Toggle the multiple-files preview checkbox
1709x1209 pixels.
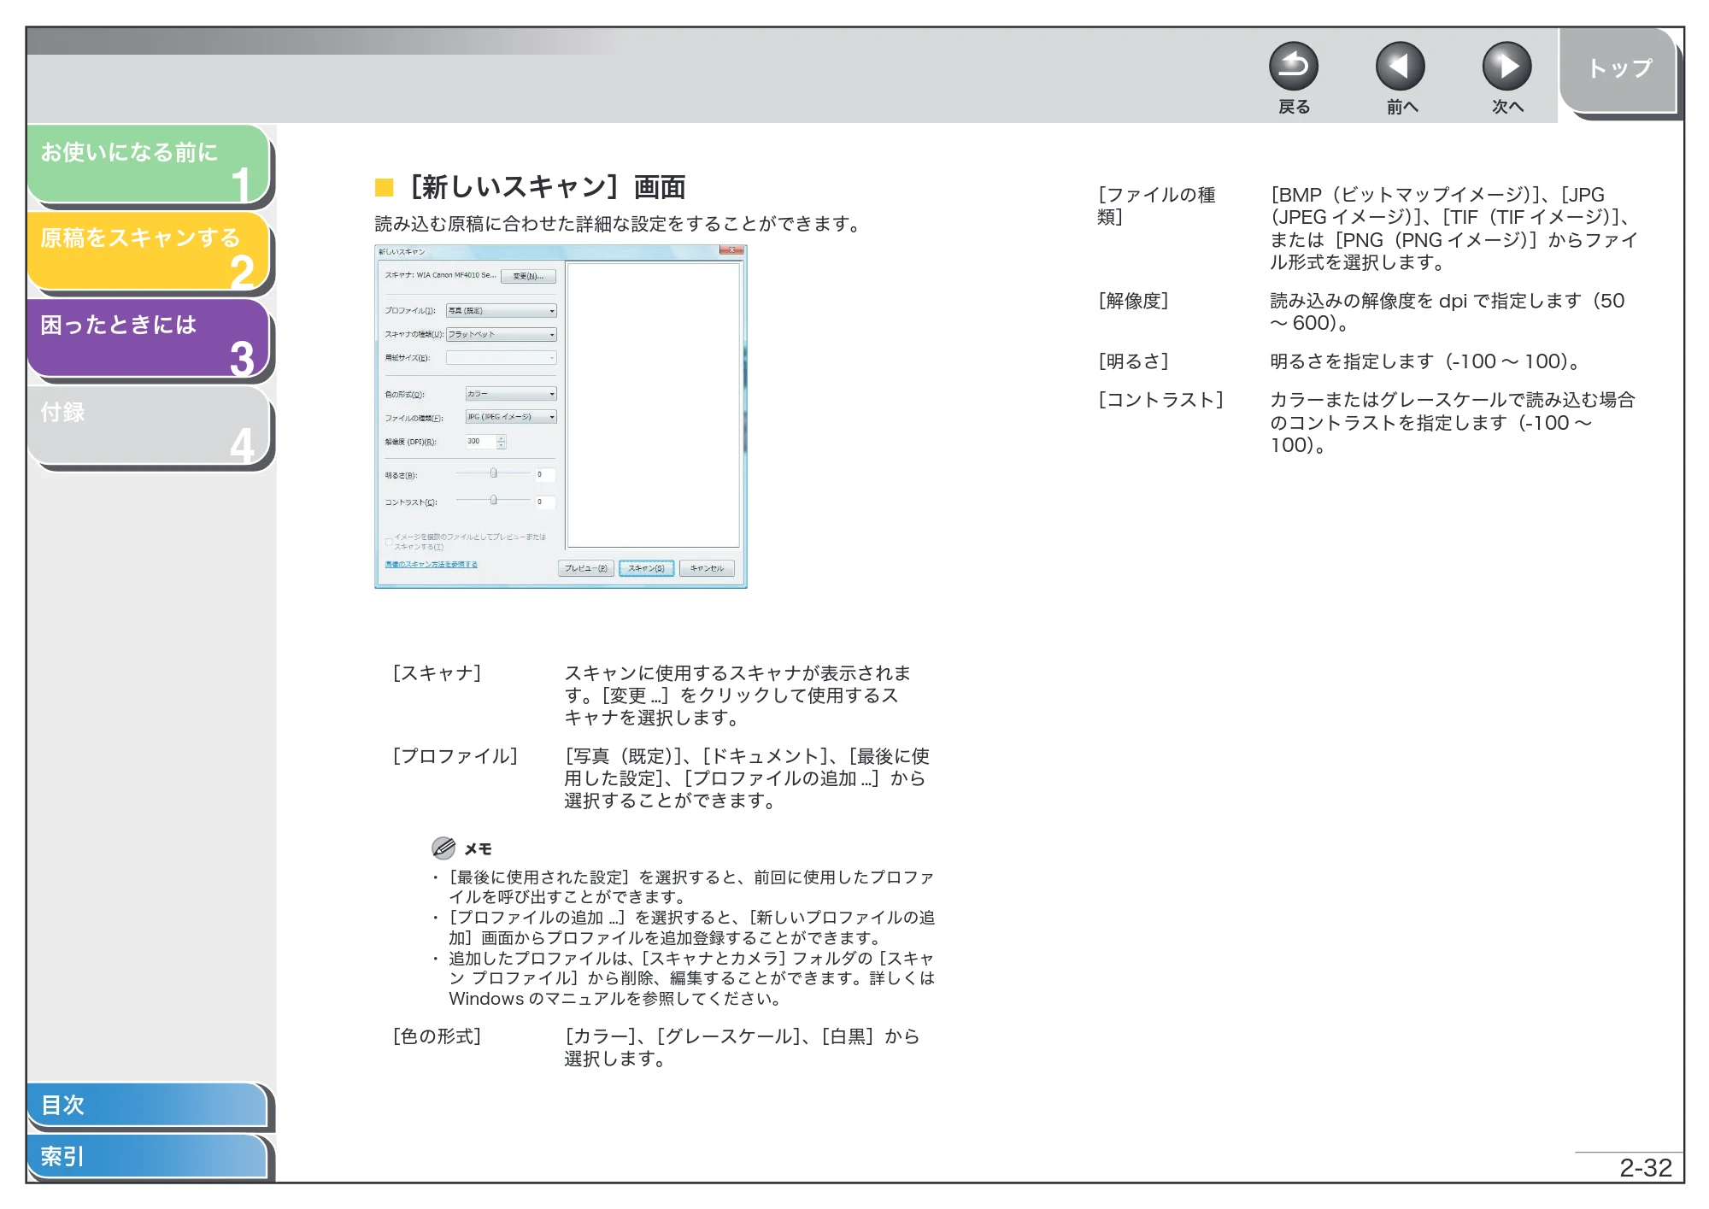[x=389, y=542]
